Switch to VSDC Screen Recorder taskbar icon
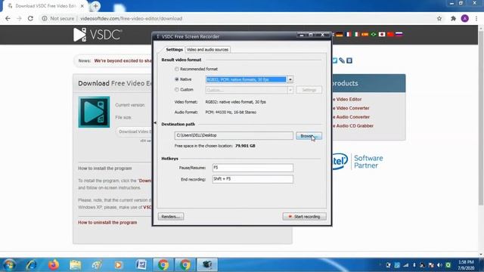484x272 pixels. pos(207,264)
